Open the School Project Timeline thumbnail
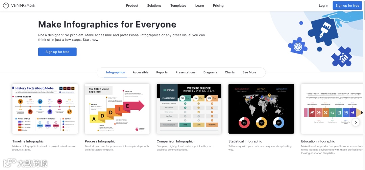This screenshot has width=365, height=170. pyautogui.click(x=332, y=109)
